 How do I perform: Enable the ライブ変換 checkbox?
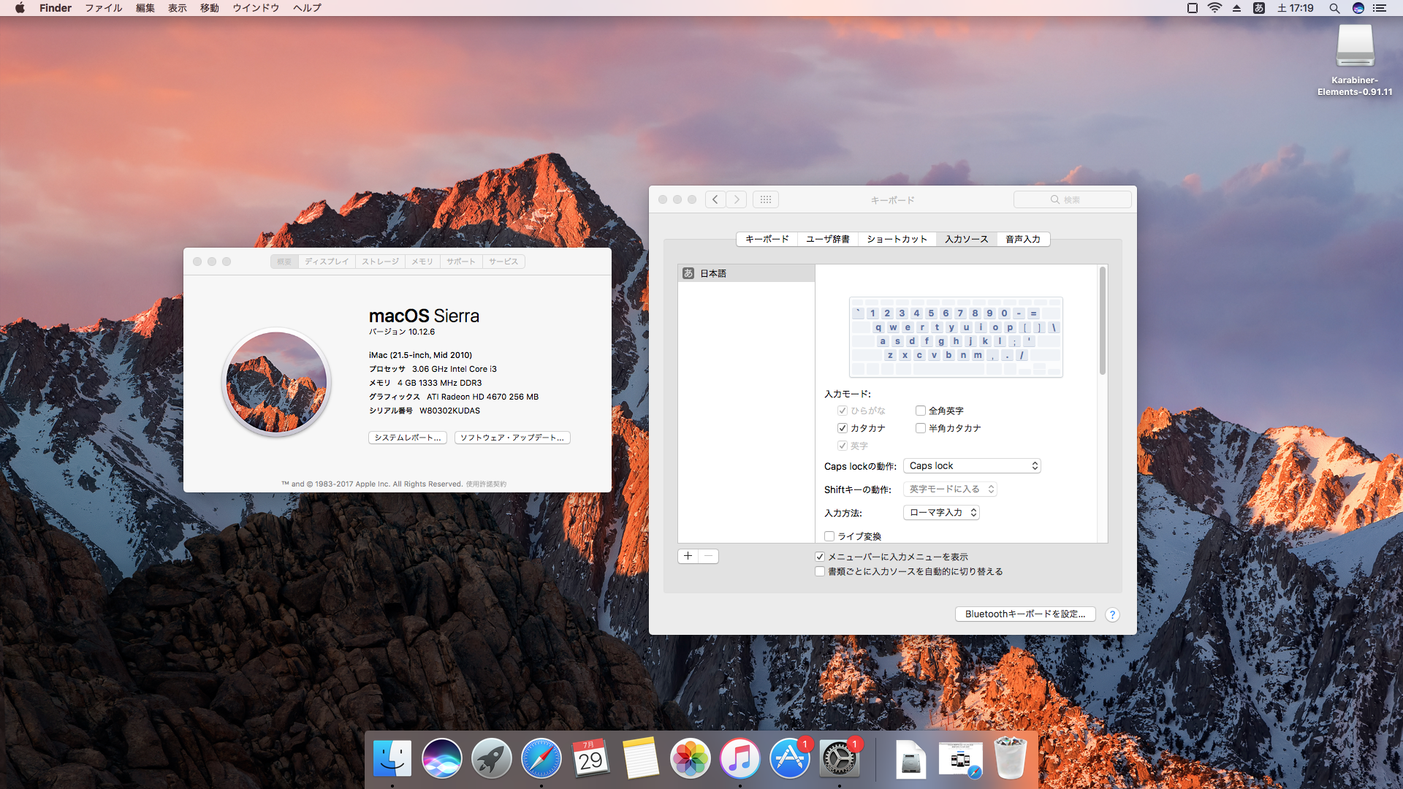tap(829, 536)
